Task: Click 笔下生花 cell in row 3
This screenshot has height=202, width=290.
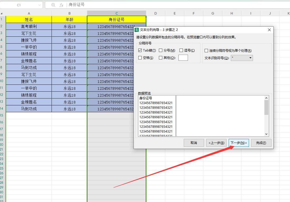Action: pyautogui.click(x=29, y=34)
